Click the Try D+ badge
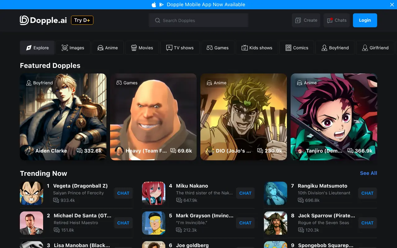 (82, 20)
